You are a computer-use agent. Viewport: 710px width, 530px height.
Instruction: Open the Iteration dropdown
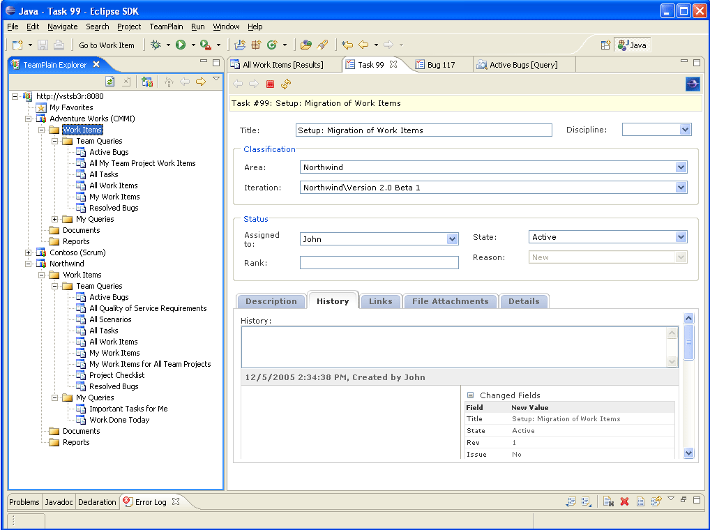click(x=681, y=188)
